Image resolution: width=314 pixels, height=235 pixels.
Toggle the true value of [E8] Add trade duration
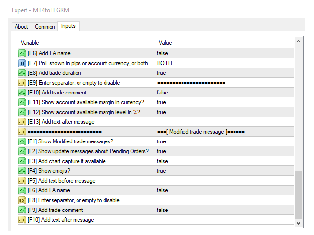[x=161, y=73]
